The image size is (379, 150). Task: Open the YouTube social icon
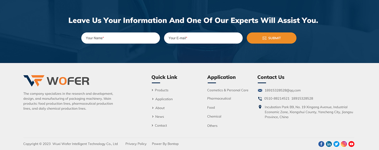(351, 144)
